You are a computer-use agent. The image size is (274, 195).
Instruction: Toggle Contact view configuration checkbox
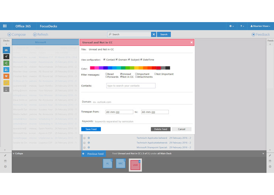tap(104, 60)
